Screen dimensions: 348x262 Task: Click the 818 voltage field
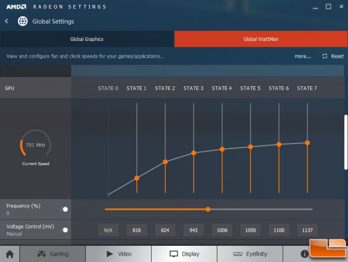tap(137, 230)
